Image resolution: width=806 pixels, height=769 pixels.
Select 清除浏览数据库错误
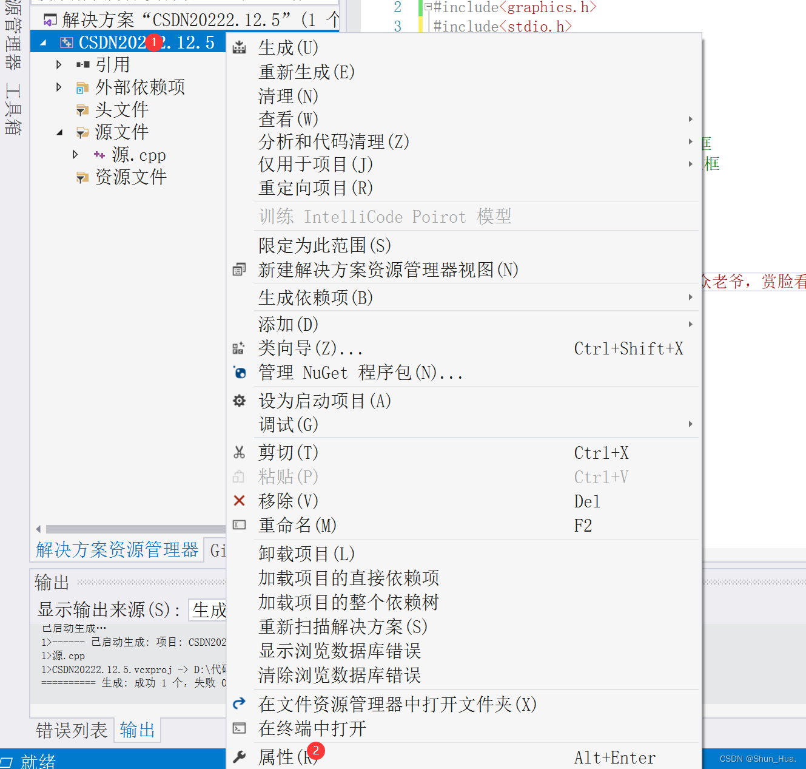340,675
